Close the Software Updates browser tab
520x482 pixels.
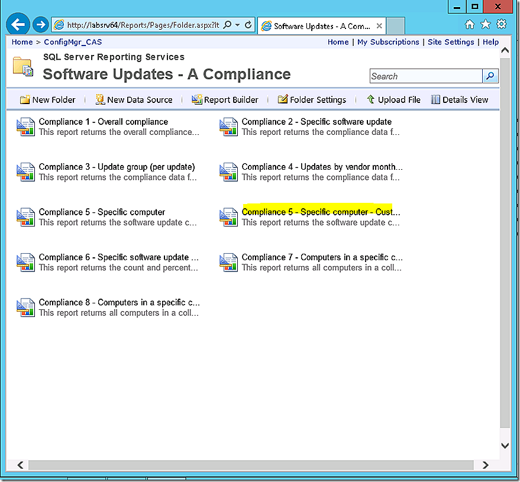(379, 26)
